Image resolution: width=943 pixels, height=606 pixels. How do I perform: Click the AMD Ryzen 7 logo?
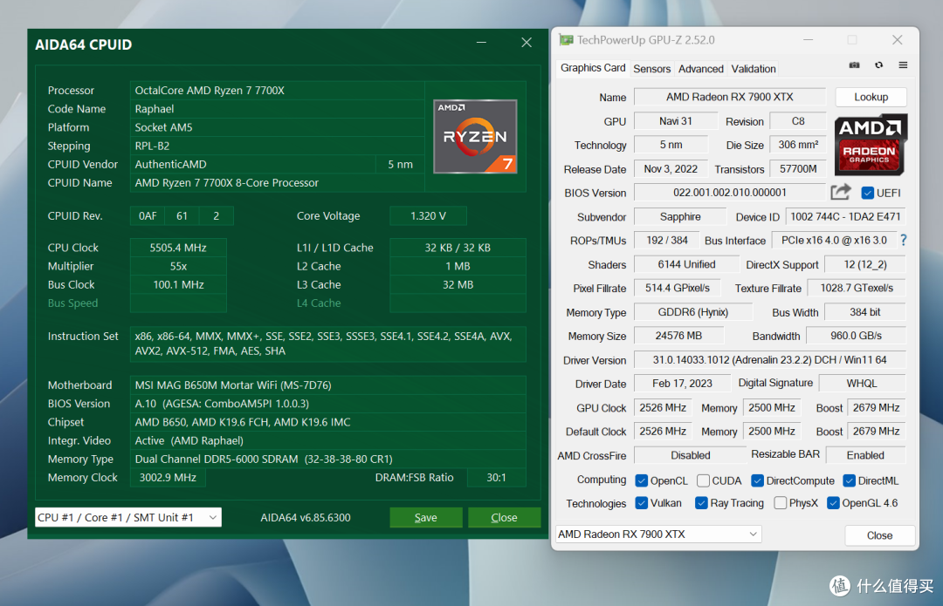tap(475, 137)
